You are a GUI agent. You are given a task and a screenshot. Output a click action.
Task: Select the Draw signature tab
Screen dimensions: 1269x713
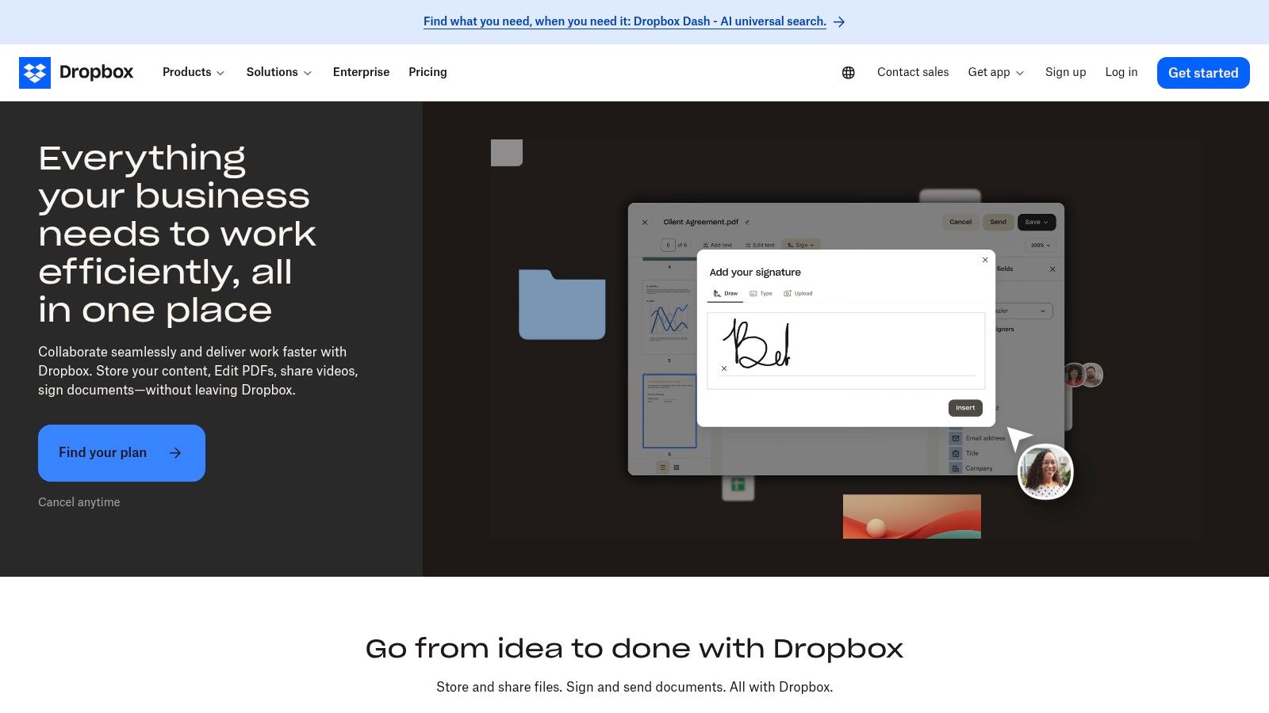click(725, 294)
